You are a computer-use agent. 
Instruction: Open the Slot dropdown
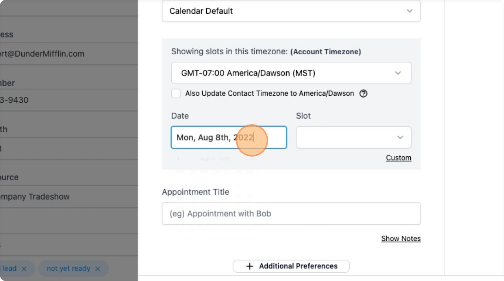pyautogui.click(x=353, y=137)
